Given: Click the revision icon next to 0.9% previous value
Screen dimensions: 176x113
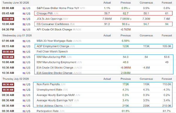Looking at the screenshot, I should click(129, 8).
